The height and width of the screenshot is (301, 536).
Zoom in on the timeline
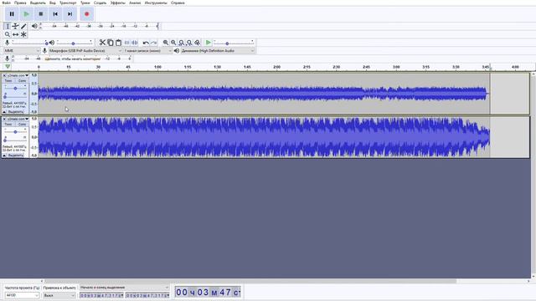(x=166, y=43)
